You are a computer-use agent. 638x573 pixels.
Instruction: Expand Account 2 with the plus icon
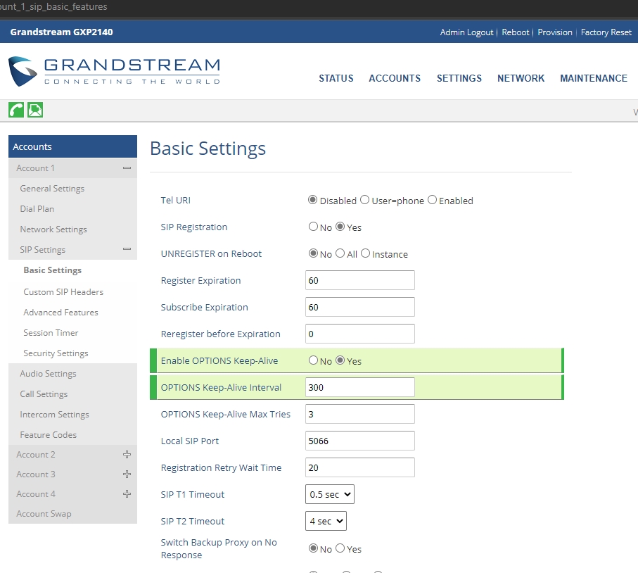point(127,455)
